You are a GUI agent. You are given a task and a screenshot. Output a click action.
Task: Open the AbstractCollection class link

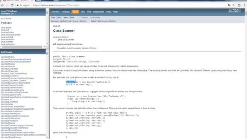pyautogui.click(x=9, y=71)
